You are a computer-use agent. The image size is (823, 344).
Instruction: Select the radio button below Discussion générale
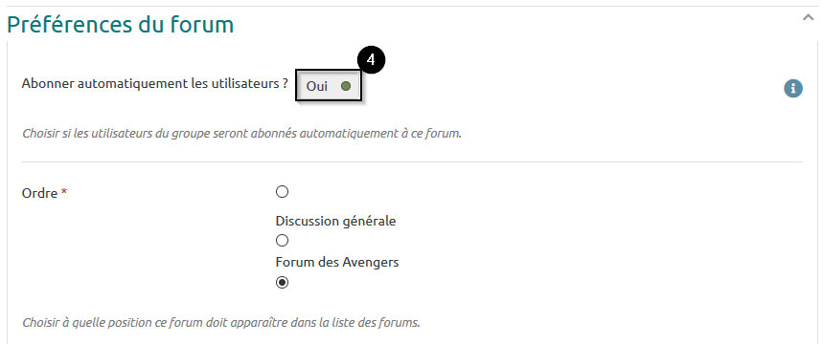282,241
